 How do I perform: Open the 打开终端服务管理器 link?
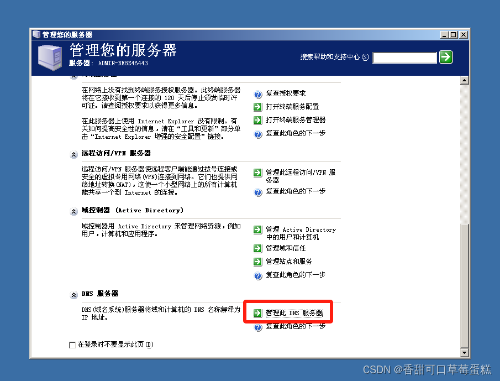[x=296, y=120]
